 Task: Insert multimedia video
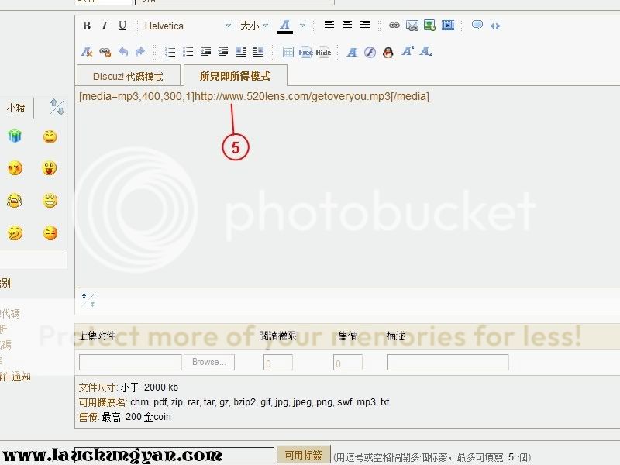[x=448, y=26]
